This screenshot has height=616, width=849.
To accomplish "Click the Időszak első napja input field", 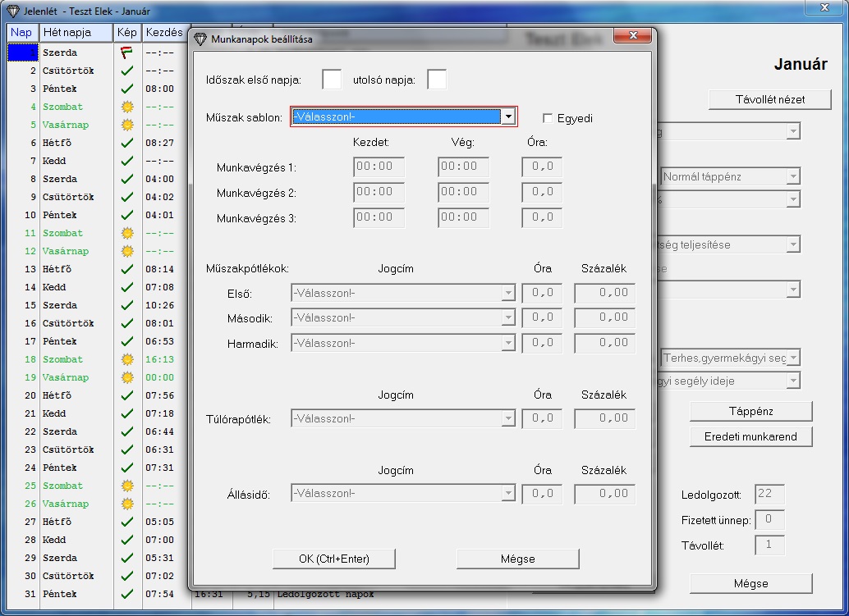I will point(332,80).
